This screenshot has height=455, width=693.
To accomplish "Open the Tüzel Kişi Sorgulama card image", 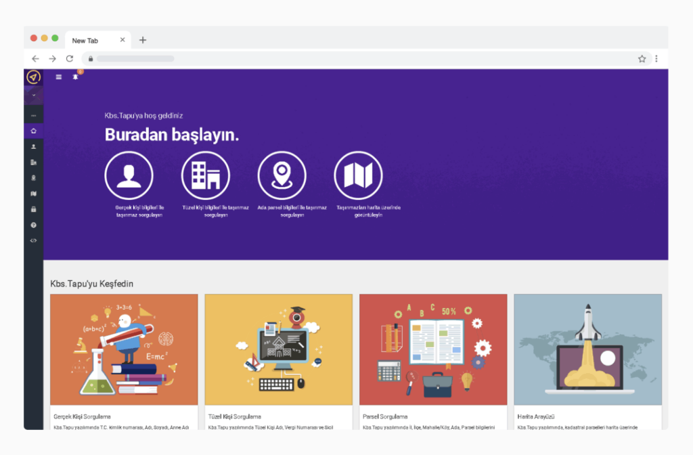I will (279, 349).
